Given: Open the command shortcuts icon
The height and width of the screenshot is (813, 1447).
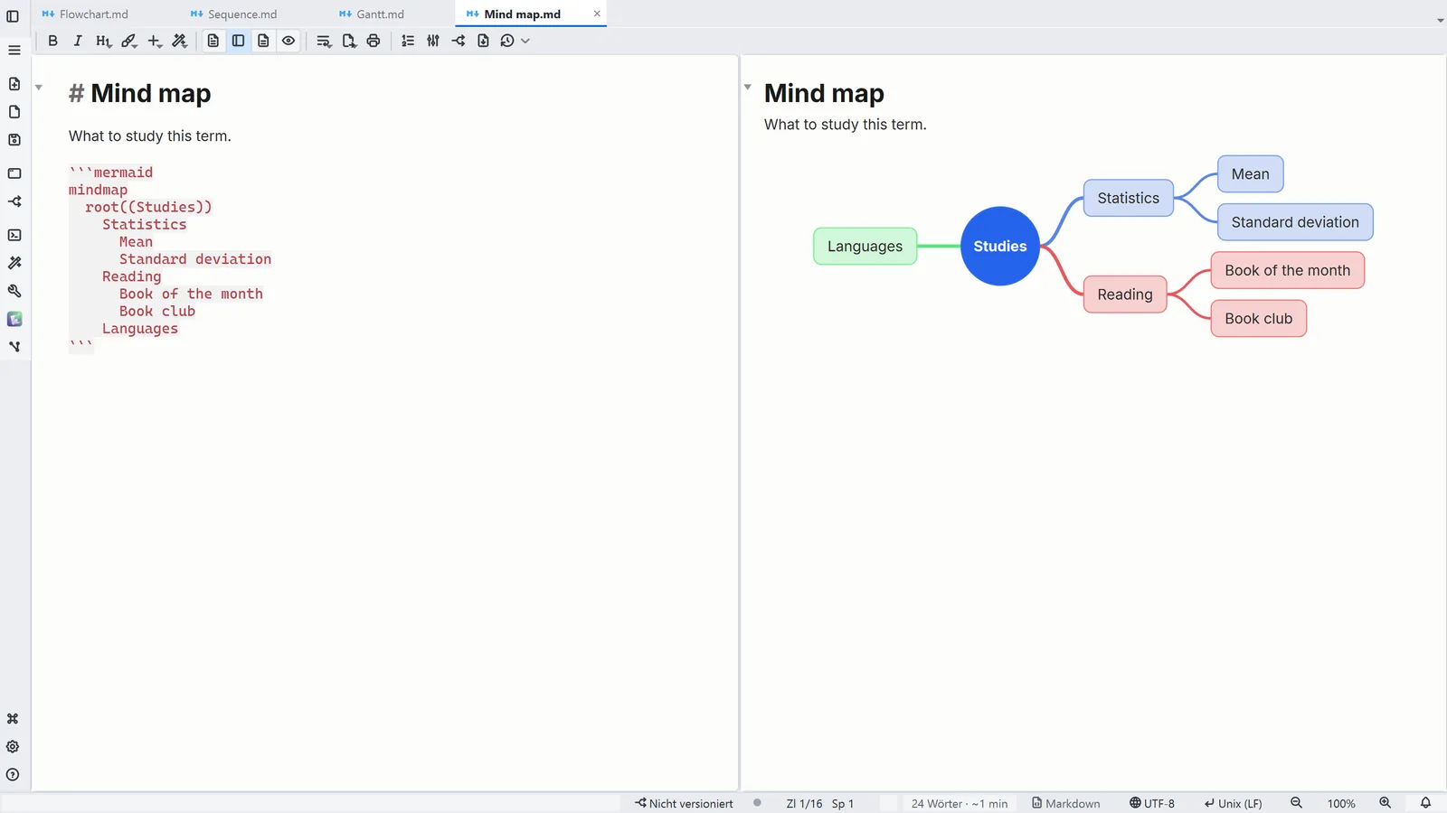Looking at the screenshot, I should coord(13,719).
